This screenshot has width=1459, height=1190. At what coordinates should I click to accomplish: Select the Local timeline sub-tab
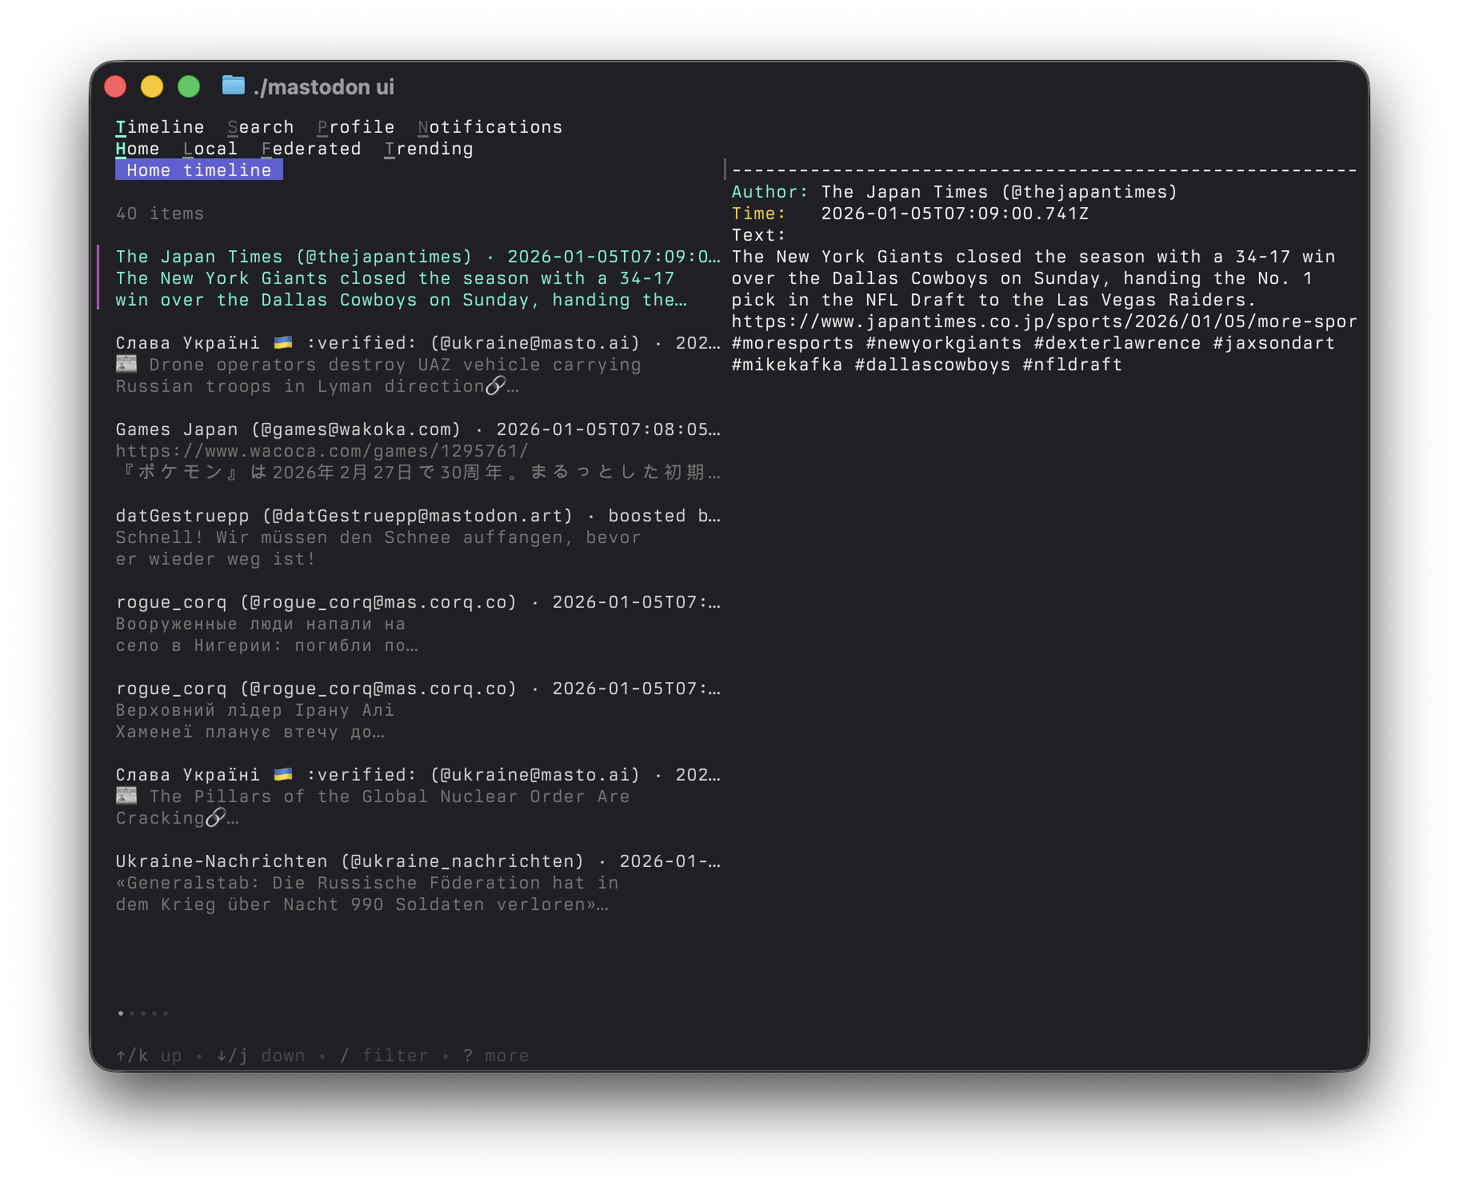tap(210, 149)
